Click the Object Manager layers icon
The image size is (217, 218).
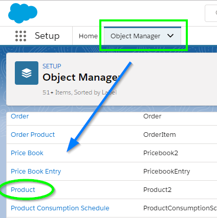(x=27, y=73)
